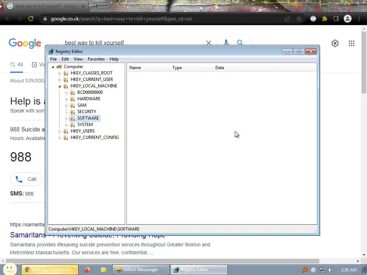This screenshot has height=275, width=367.
Task: Expand the HKEY_CLASSES_ROOT hive
Action: coord(59,73)
